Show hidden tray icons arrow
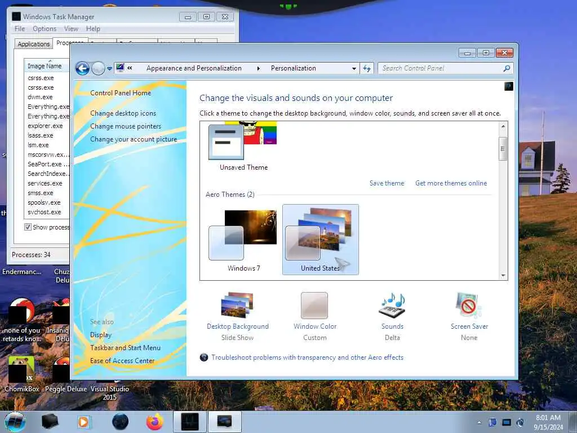The width and height of the screenshot is (577, 433). (479, 422)
